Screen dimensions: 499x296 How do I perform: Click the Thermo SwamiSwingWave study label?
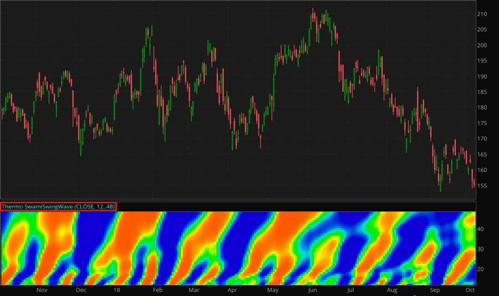tap(58, 206)
